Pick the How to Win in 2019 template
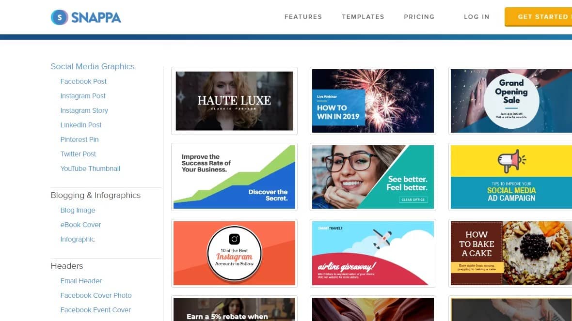Viewport: 572px width, 321px height. [x=373, y=101]
